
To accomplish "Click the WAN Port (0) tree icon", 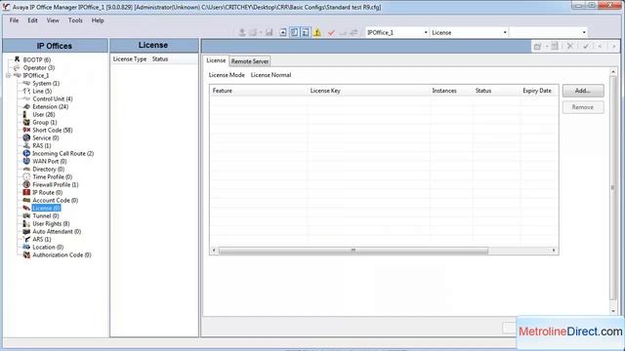I will pyautogui.click(x=26, y=161).
